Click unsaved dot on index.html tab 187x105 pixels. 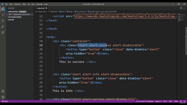tap(46, 8)
